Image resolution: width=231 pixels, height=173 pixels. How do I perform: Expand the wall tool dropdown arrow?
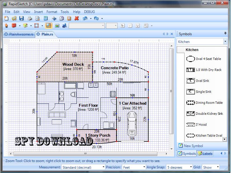tap(20, 26)
